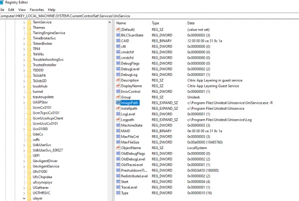Select the RedistributeLevel value name
Image resolution: width=299 pixels, height=201 pixels.
[x=134, y=176]
